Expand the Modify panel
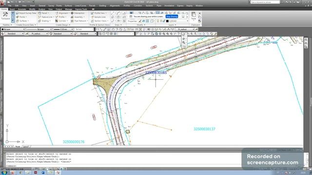Screen dimensions: 312x175 coord(141,25)
